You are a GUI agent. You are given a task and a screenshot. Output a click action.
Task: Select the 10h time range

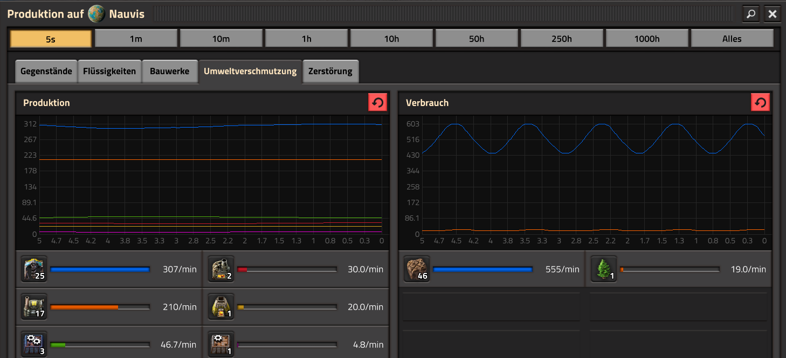coord(391,39)
